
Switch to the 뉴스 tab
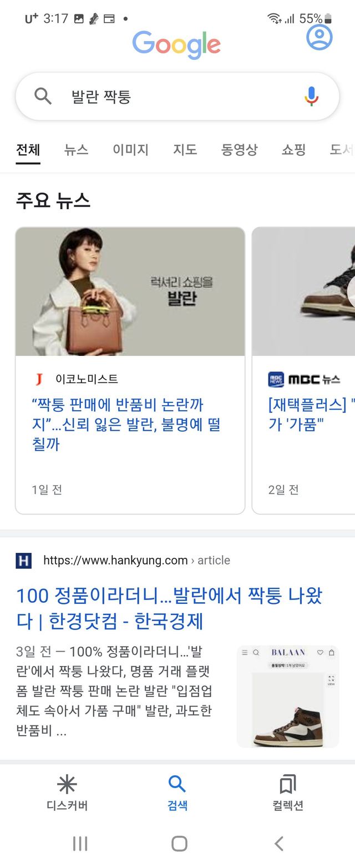pos(76,149)
